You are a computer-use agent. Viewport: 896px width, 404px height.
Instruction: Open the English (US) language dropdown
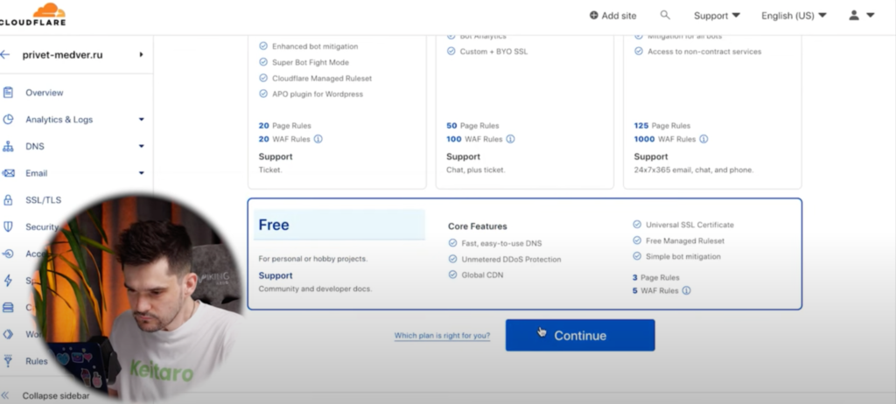(794, 16)
